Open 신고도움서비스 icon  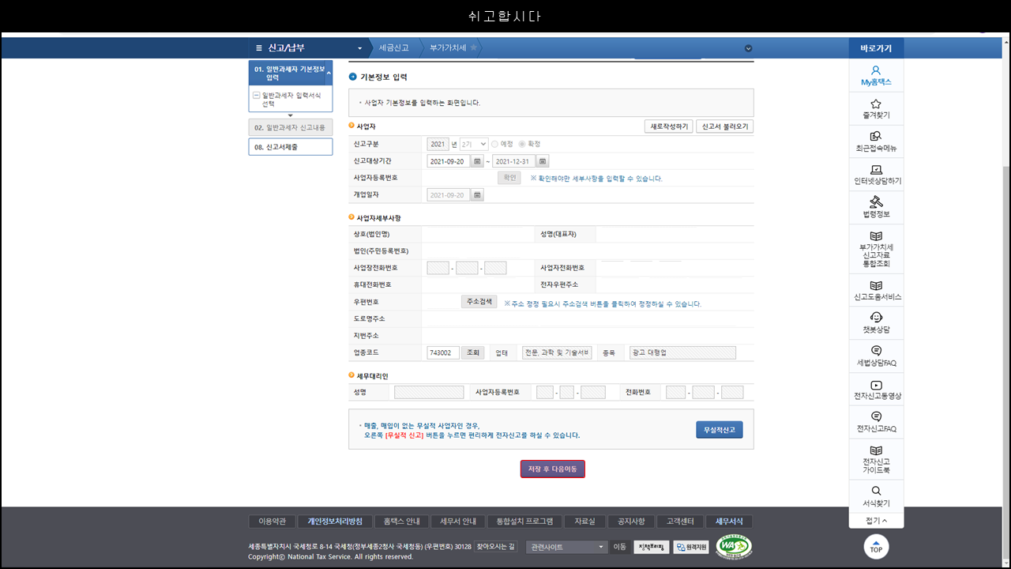(x=875, y=285)
